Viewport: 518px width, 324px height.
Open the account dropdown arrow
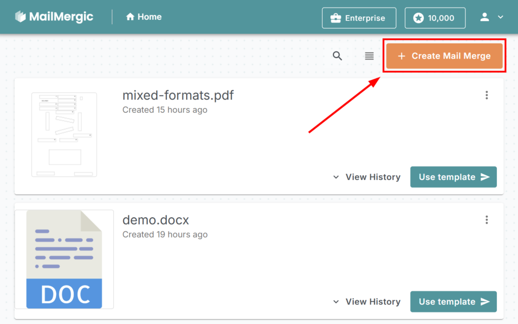click(501, 17)
